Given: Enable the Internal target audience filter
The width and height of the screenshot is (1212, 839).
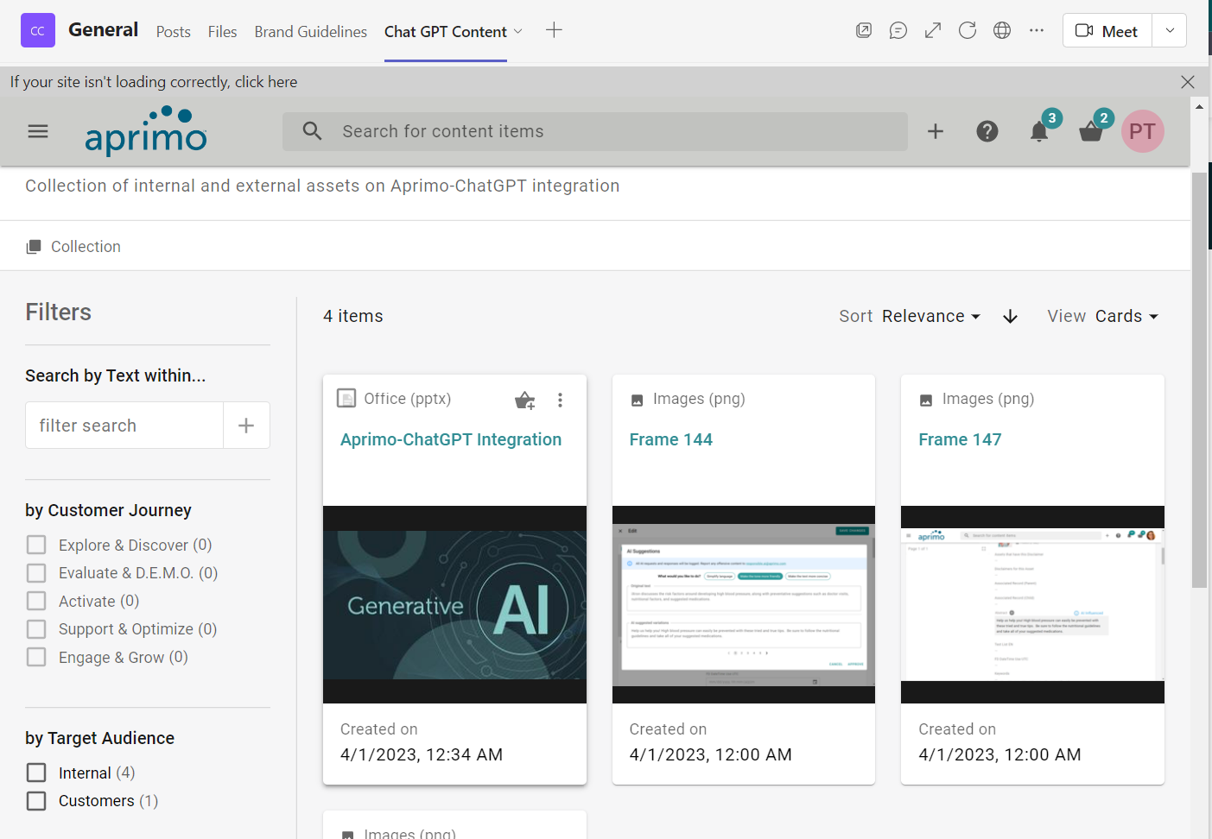Looking at the screenshot, I should coord(35,773).
